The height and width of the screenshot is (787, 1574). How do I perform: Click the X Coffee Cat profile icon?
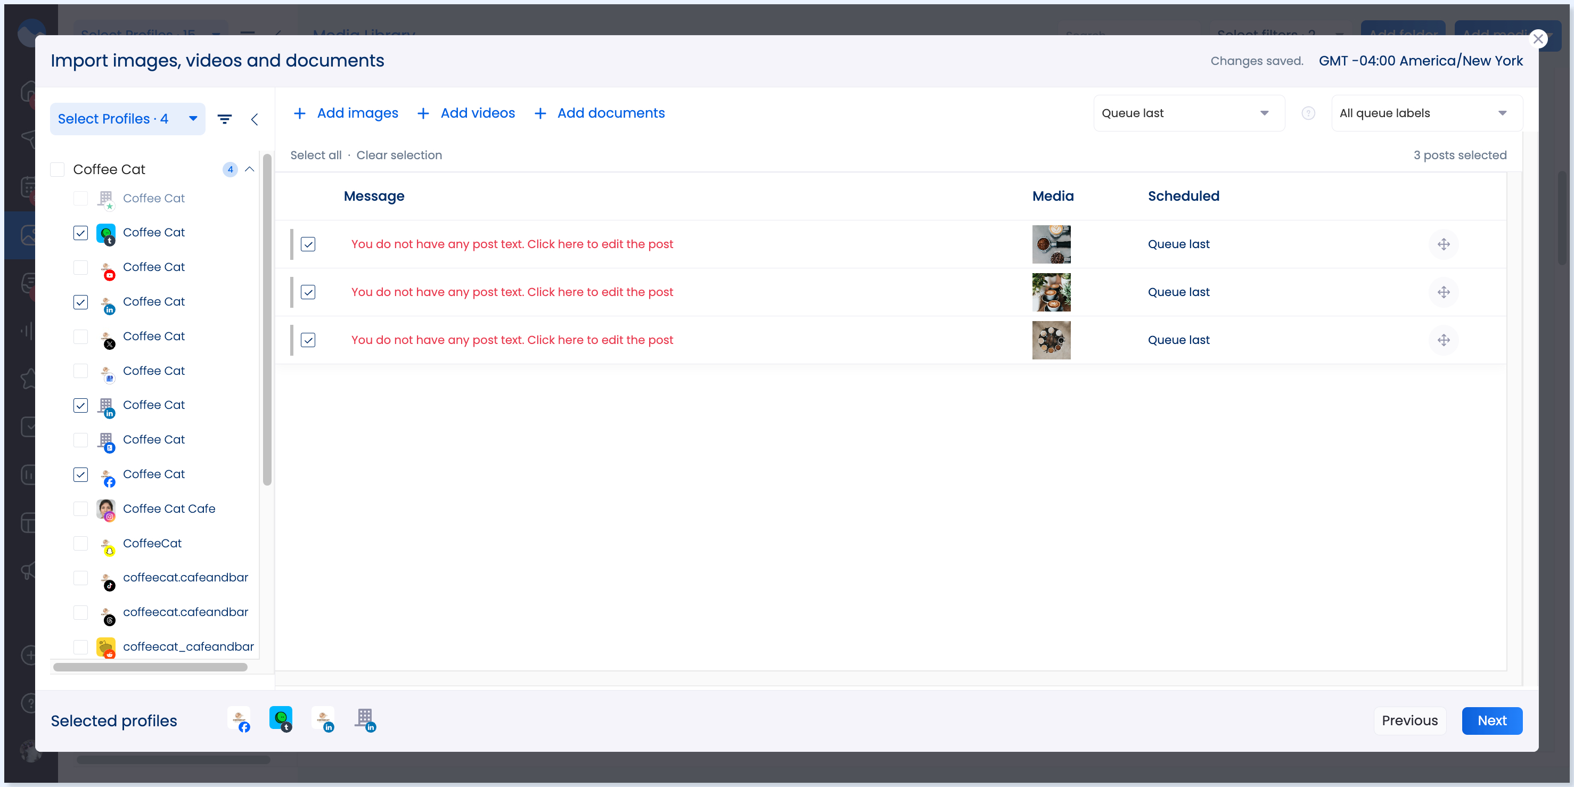click(x=107, y=339)
